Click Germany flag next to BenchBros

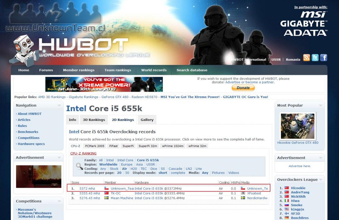pyautogui.click(x=287, y=218)
